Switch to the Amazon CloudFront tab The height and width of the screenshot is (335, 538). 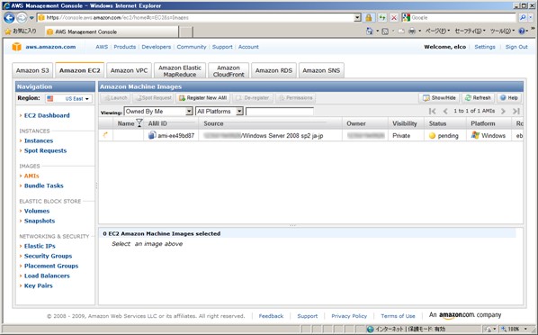click(x=229, y=71)
